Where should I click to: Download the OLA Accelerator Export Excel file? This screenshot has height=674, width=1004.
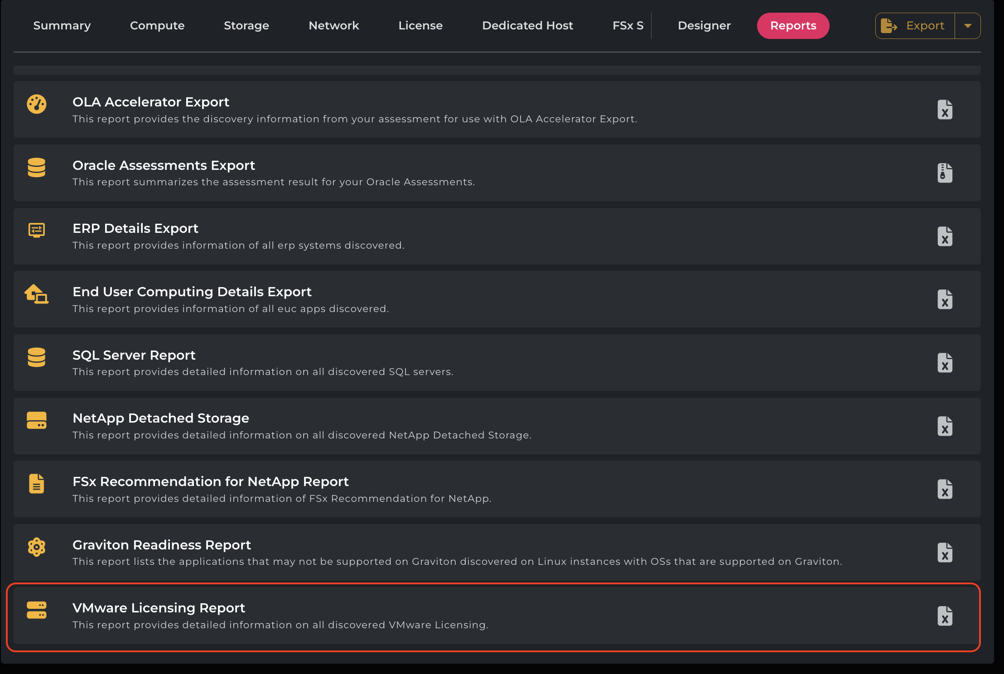tap(945, 110)
